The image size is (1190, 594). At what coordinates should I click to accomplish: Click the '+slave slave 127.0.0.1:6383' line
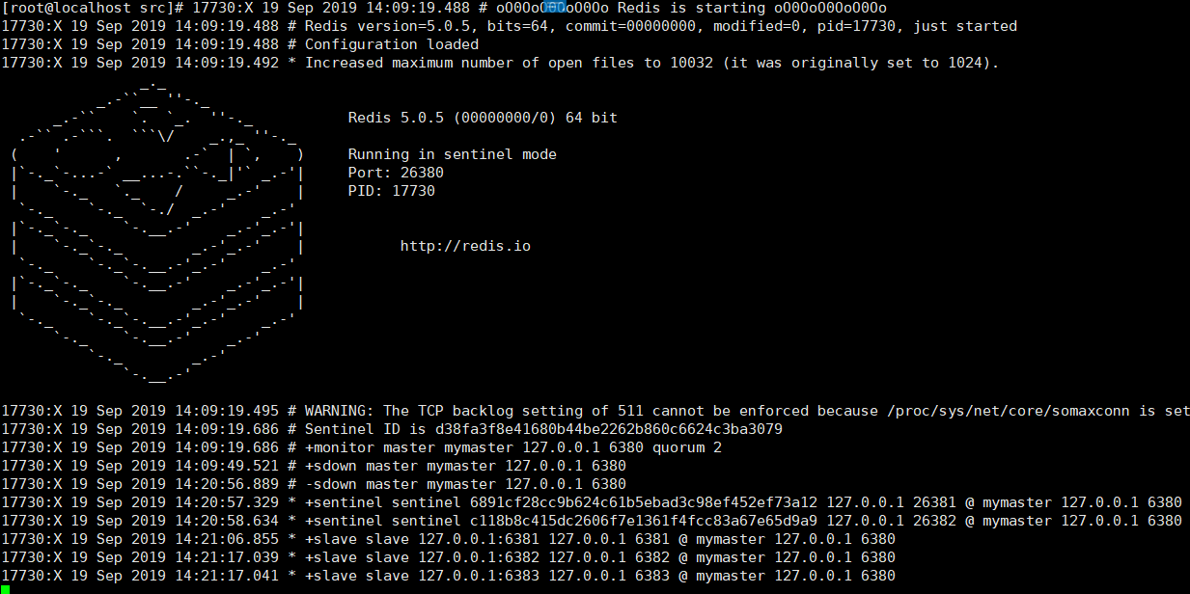(x=448, y=576)
